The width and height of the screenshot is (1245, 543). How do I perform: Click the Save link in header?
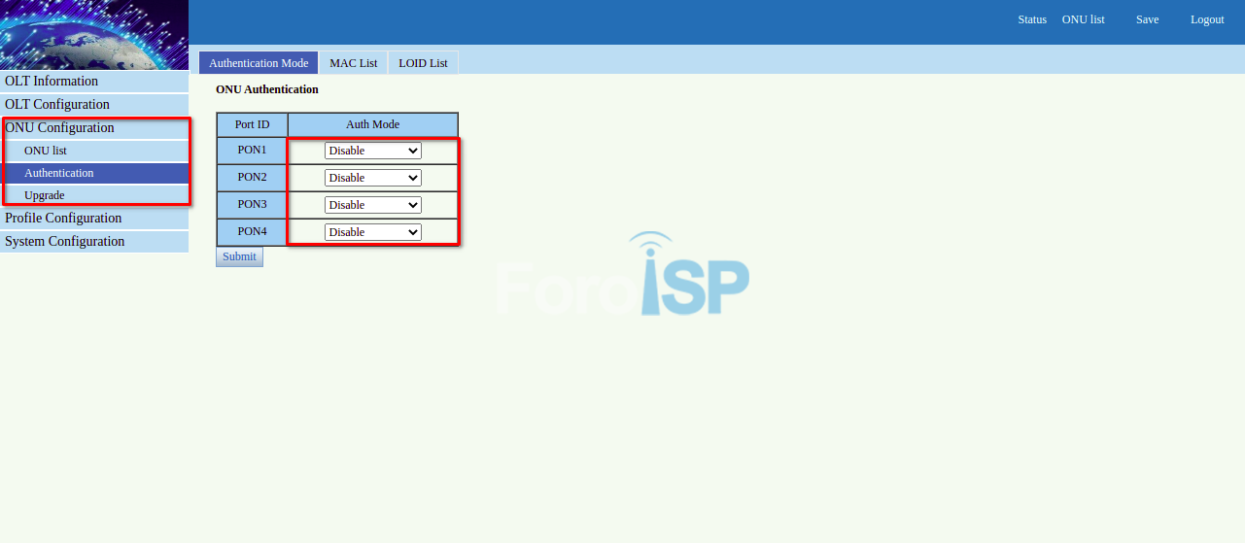(x=1147, y=19)
